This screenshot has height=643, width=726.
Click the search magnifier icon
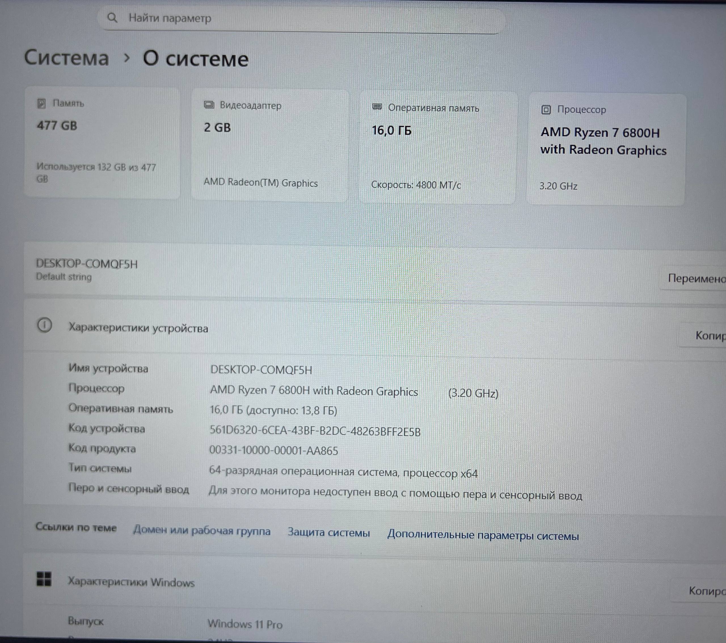pos(112,17)
